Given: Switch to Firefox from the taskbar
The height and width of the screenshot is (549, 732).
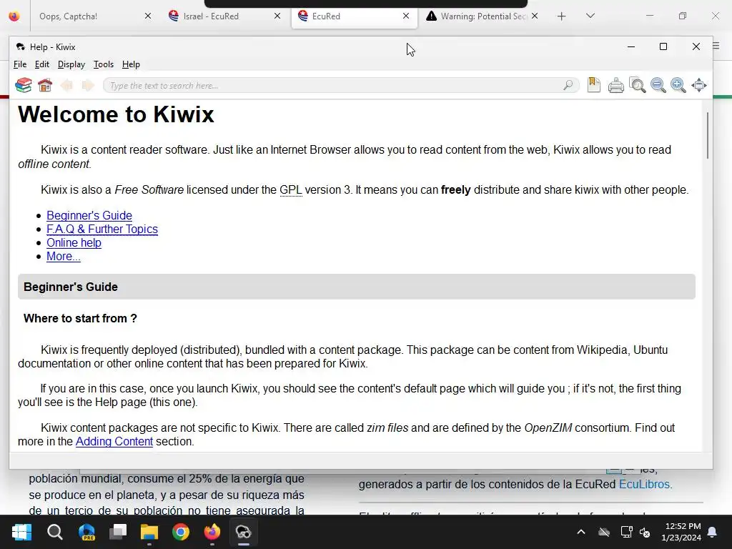Looking at the screenshot, I should [212, 532].
